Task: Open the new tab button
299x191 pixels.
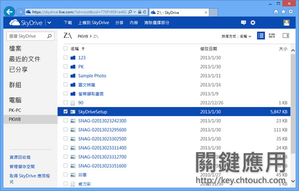Action: point(213,12)
